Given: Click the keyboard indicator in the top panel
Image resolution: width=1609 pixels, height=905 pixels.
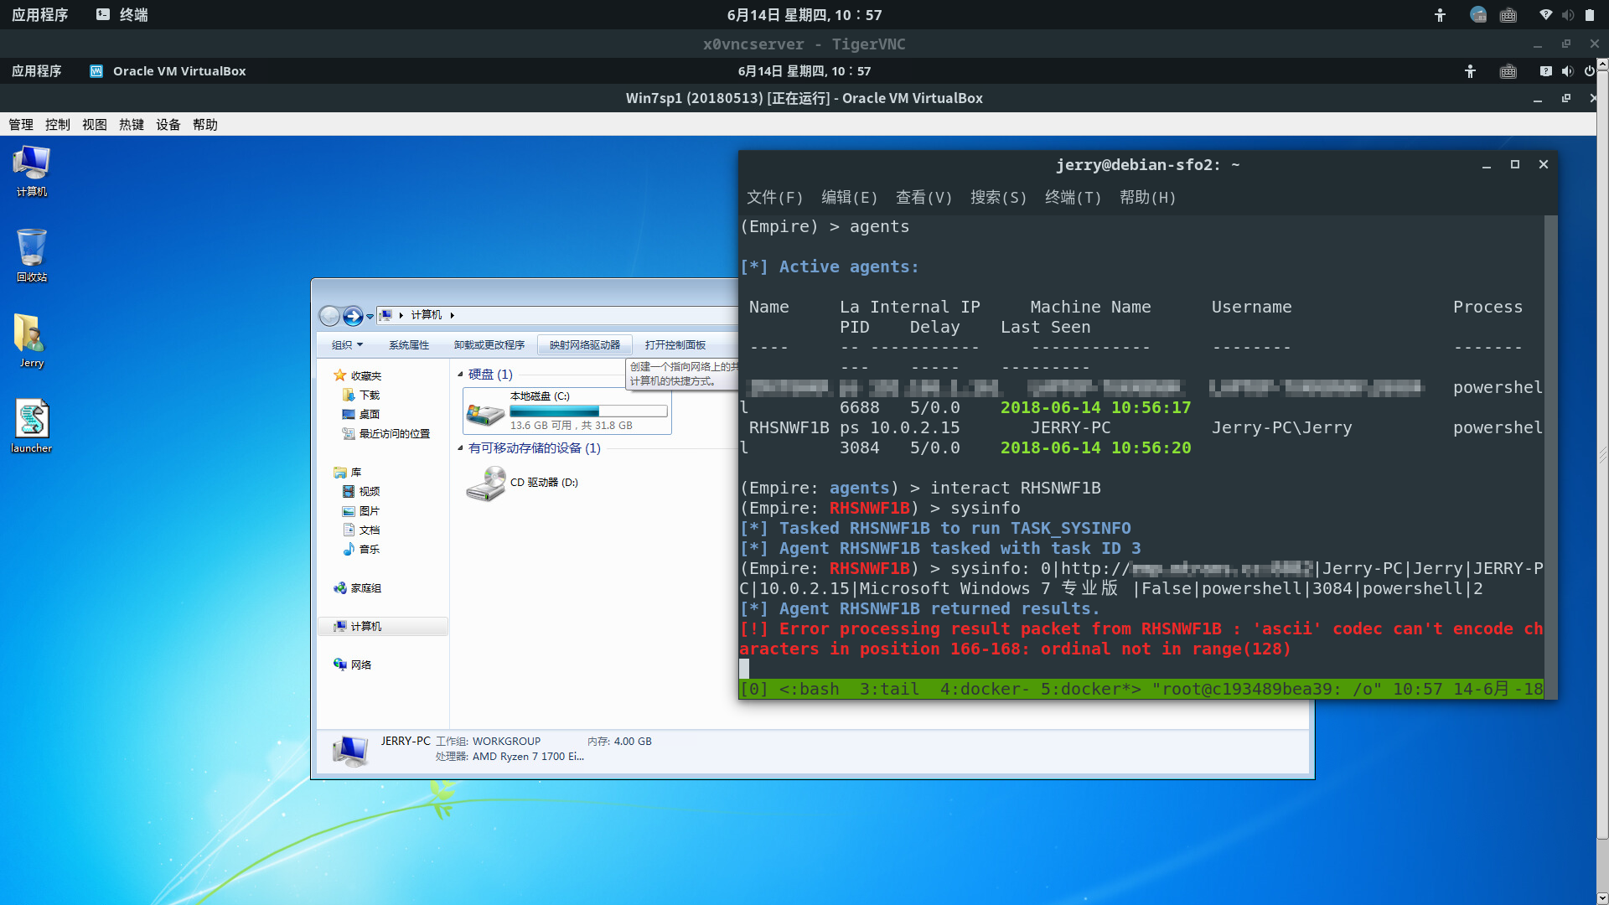Looking at the screenshot, I should point(1508,14).
